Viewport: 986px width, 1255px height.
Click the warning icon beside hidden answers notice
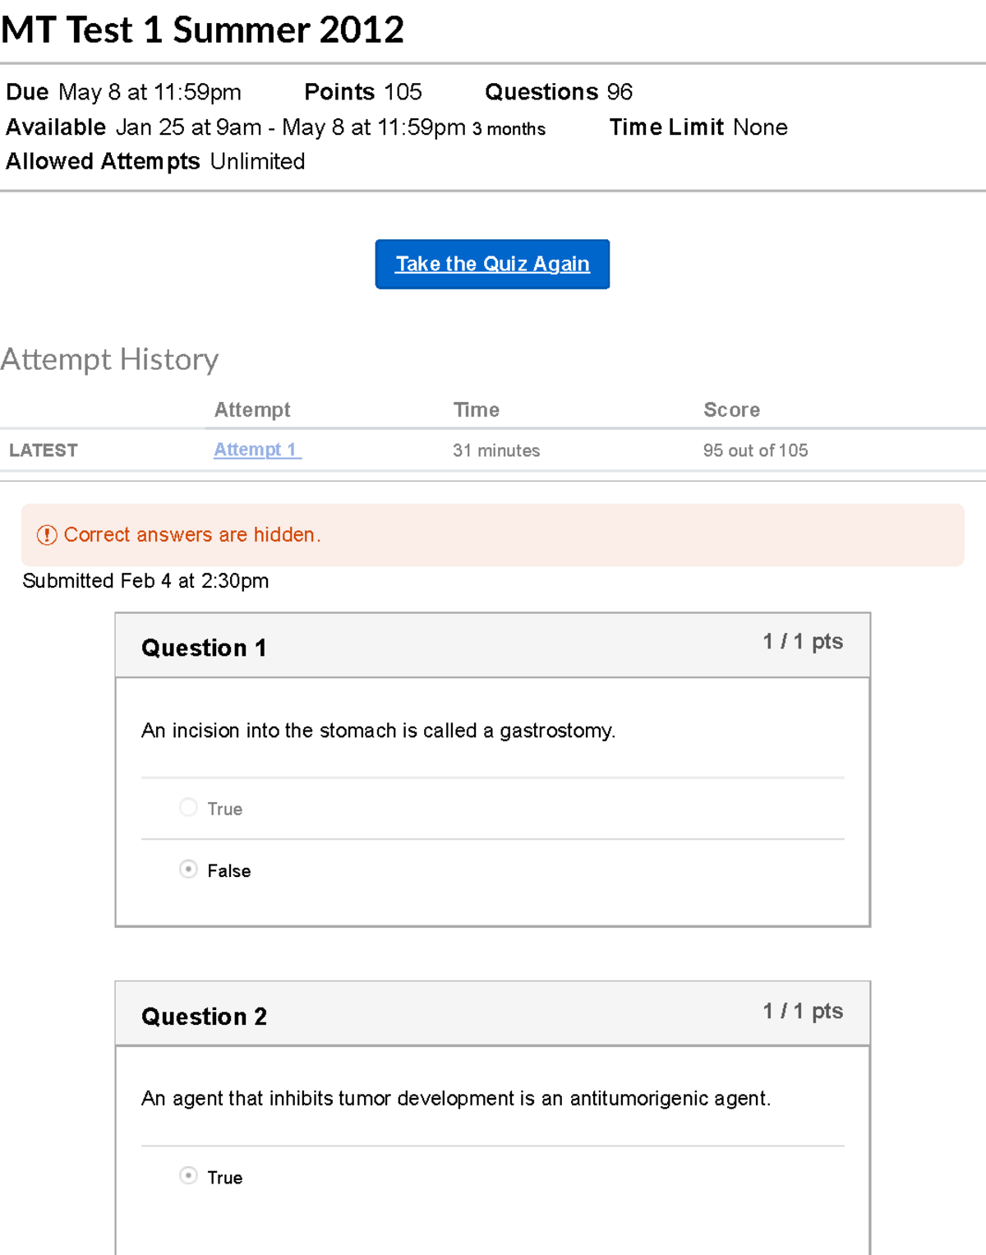[47, 535]
